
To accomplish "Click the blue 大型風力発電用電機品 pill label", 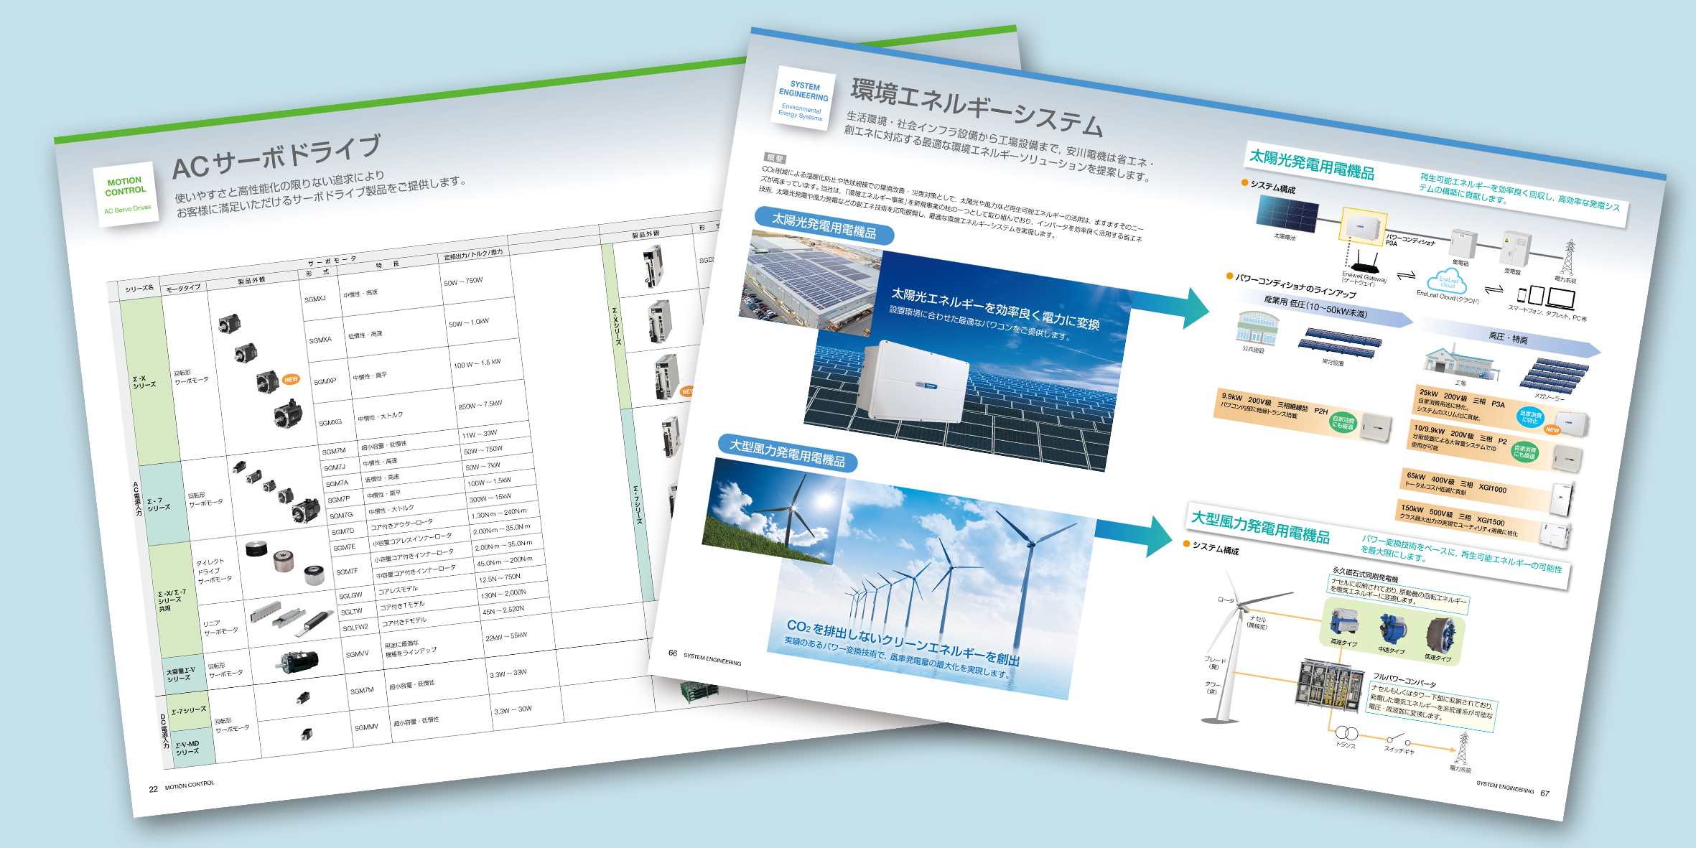I will (788, 453).
